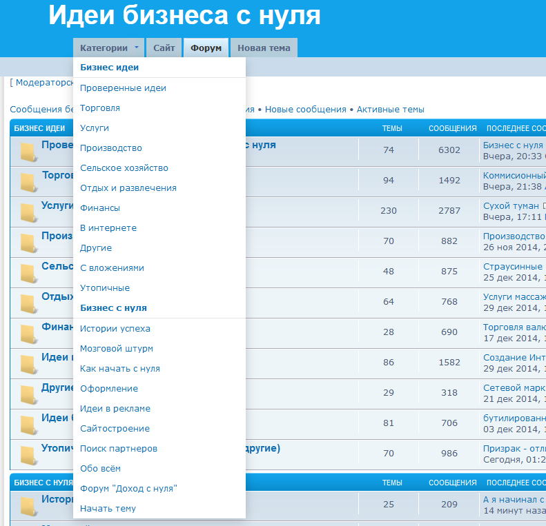The width and height of the screenshot is (546, 526).
Task: Click the folder icon in the row with 209 messages
Action: pyautogui.click(x=28, y=506)
